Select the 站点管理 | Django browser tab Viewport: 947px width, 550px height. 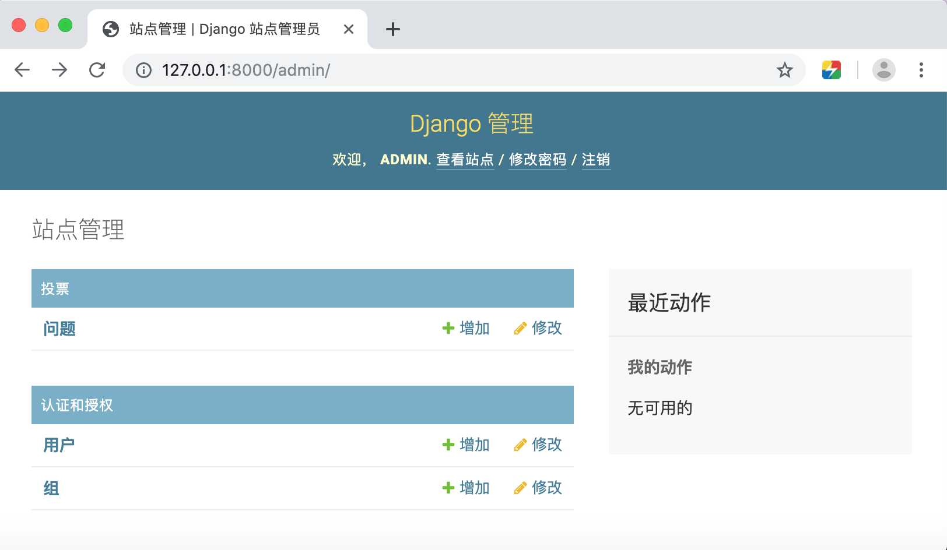point(227,29)
